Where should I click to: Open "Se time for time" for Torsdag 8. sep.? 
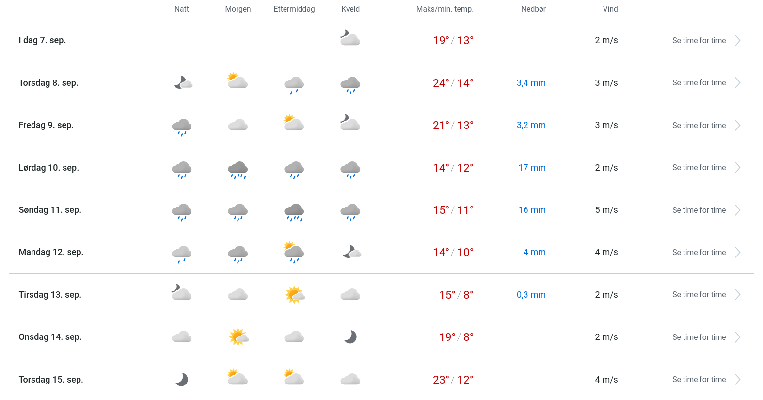[x=699, y=83]
